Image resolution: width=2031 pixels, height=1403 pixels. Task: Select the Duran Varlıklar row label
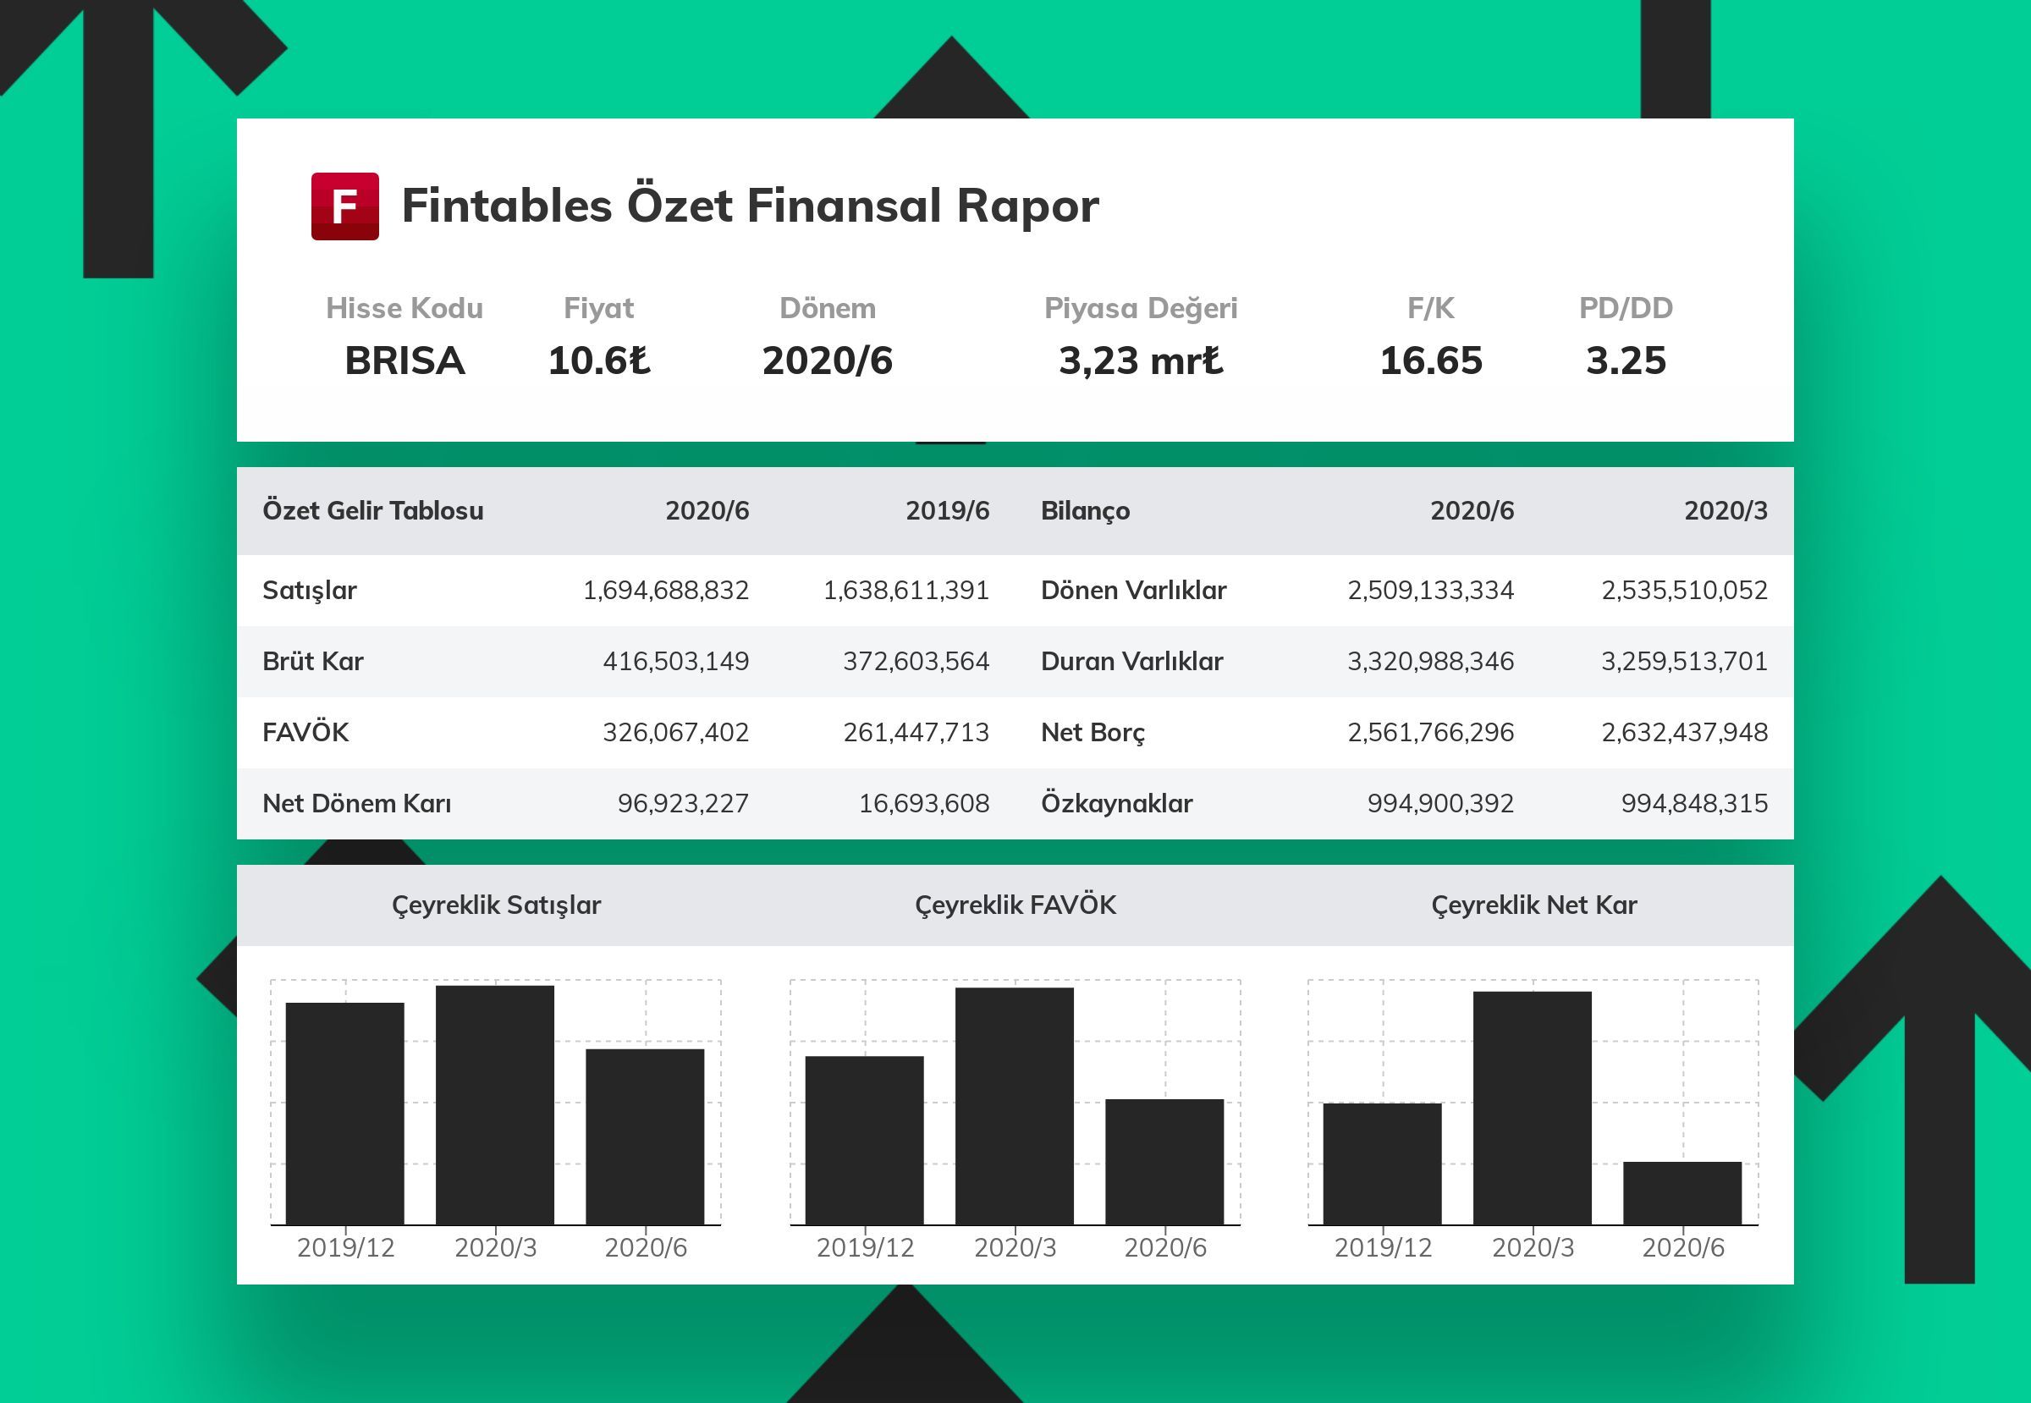click(1131, 661)
